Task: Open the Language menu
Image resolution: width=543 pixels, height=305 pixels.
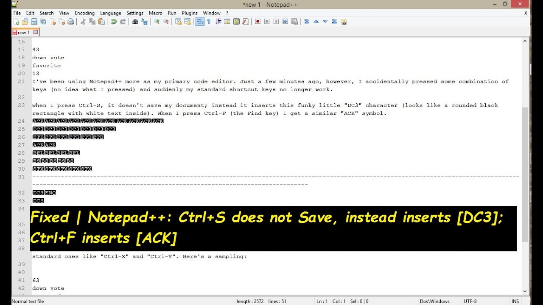Action: 111,13
